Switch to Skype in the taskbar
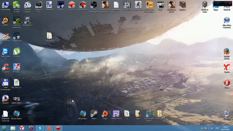 [40, 128]
